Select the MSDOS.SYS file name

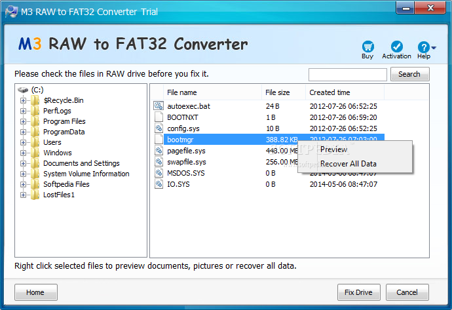pyautogui.click(x=186, y=173)
